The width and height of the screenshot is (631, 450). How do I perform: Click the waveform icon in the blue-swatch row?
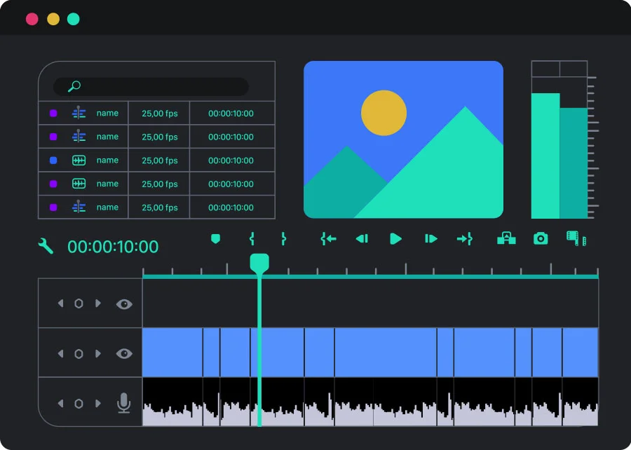[x=79, y=161]
